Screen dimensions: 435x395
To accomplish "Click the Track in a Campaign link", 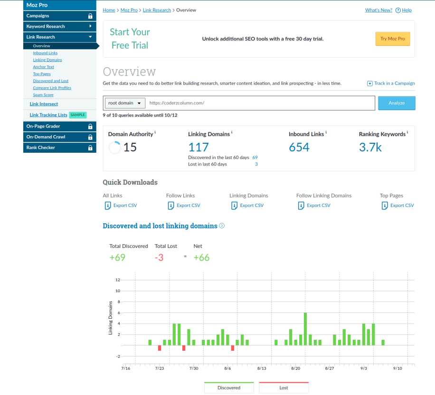I will click(x=394, y=83).
